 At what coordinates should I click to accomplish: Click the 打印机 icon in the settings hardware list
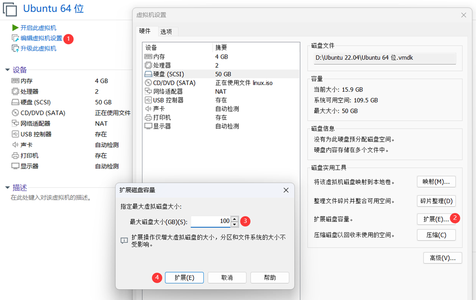[148, 117]
